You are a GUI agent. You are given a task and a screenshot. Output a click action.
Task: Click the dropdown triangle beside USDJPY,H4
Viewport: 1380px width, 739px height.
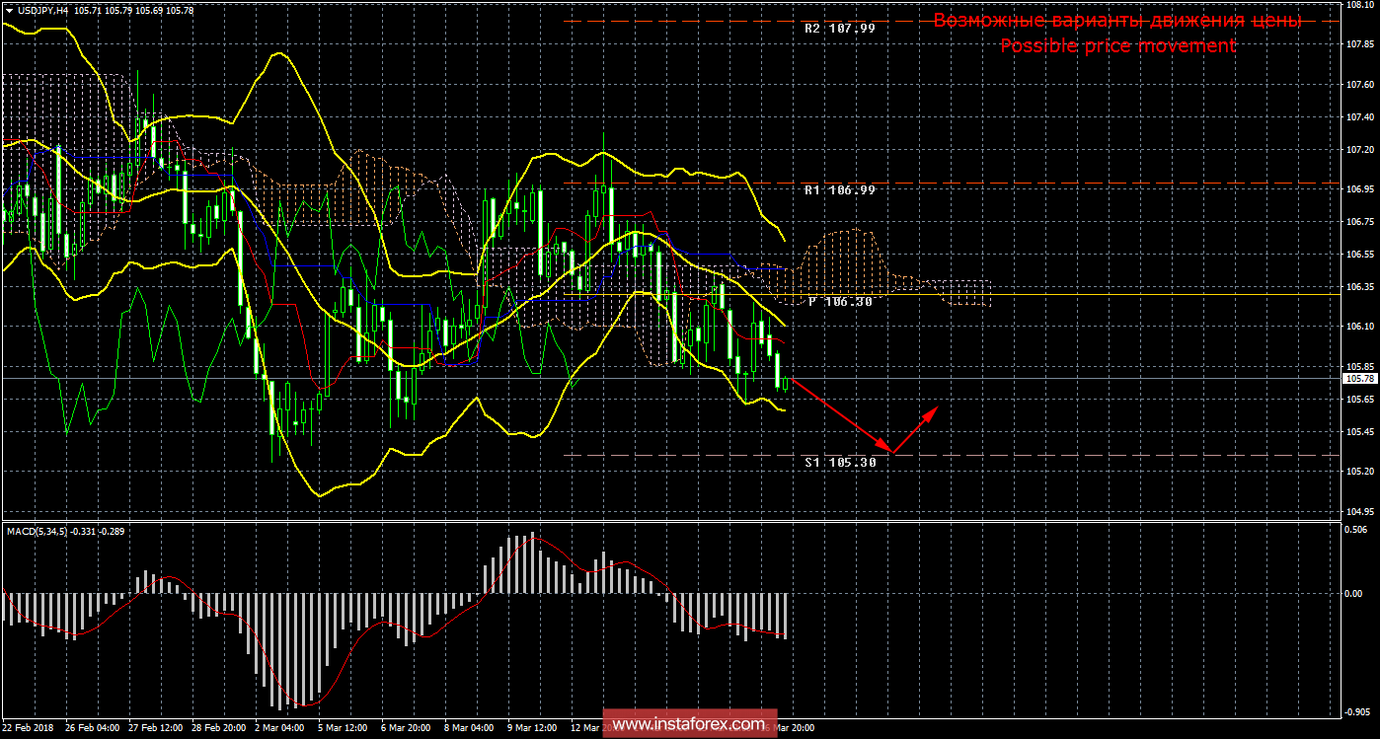(9, 10)
